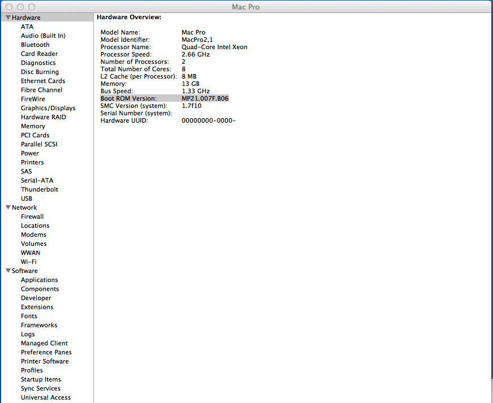Select Fonts entry
Screen dimensions: 493x403
(29, 316)
